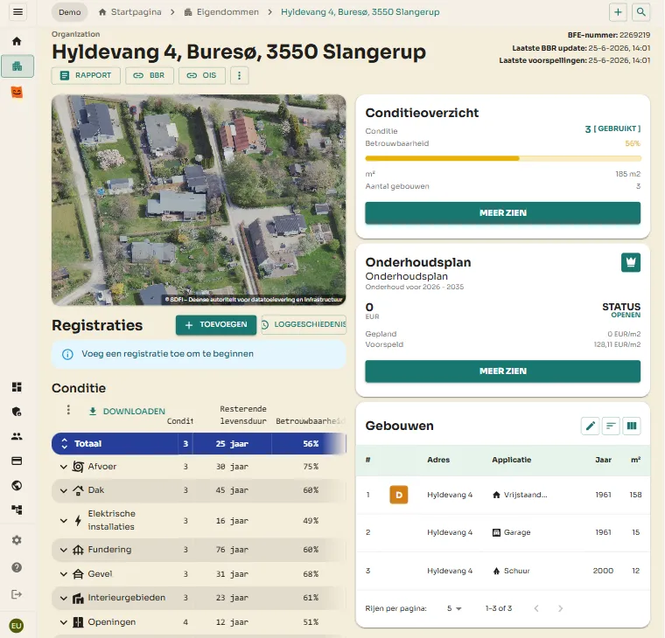Edit Gebouwen with the pencil icon

point(590,426)
